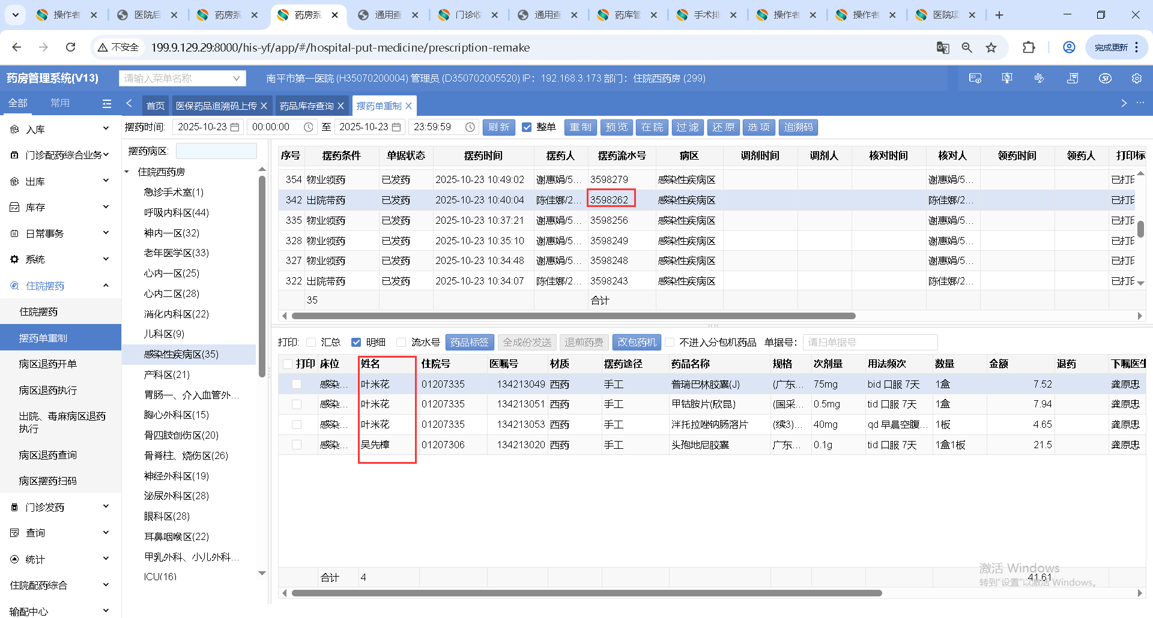
Task: Open 病区摆药扫码 in the sidebar
Action: pyautogui.click(x=48, y=481)
